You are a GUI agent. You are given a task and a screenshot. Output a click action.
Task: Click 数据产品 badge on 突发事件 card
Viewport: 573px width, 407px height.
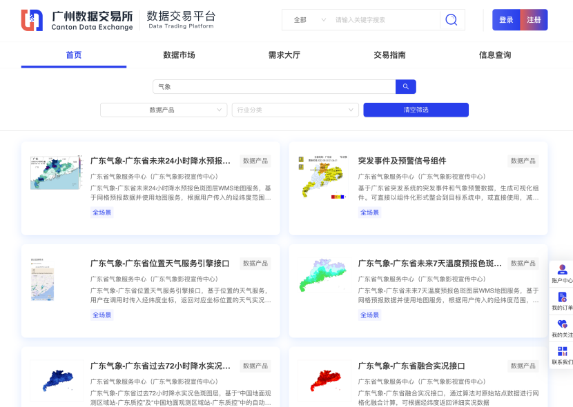(523, 161)
